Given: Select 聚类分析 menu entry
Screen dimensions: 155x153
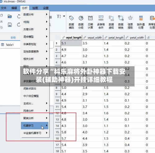Looking at the screenshot, I should pos(35,118).
